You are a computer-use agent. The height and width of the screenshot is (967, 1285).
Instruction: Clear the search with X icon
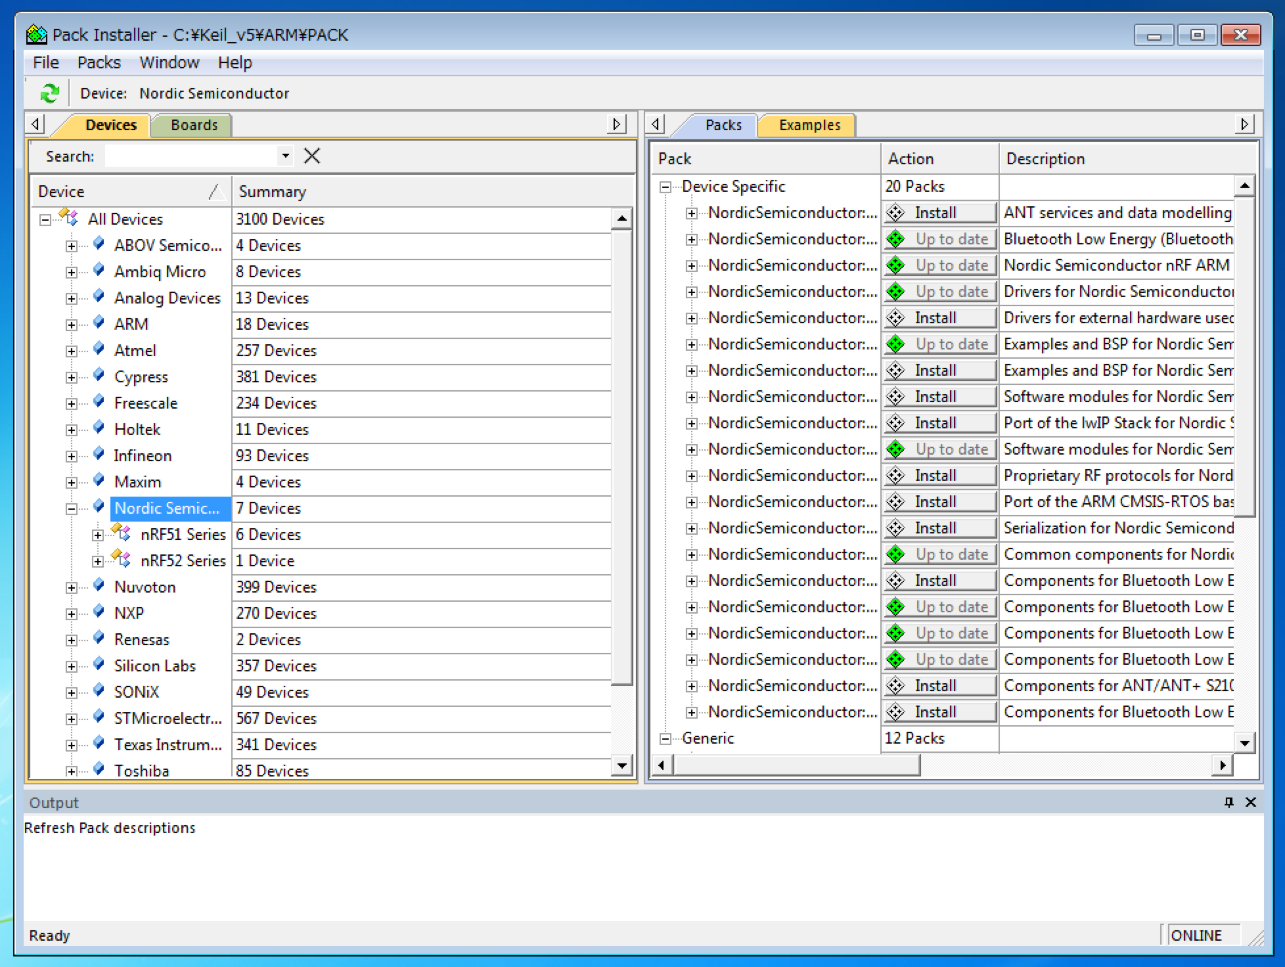click(x=312, y=156)
